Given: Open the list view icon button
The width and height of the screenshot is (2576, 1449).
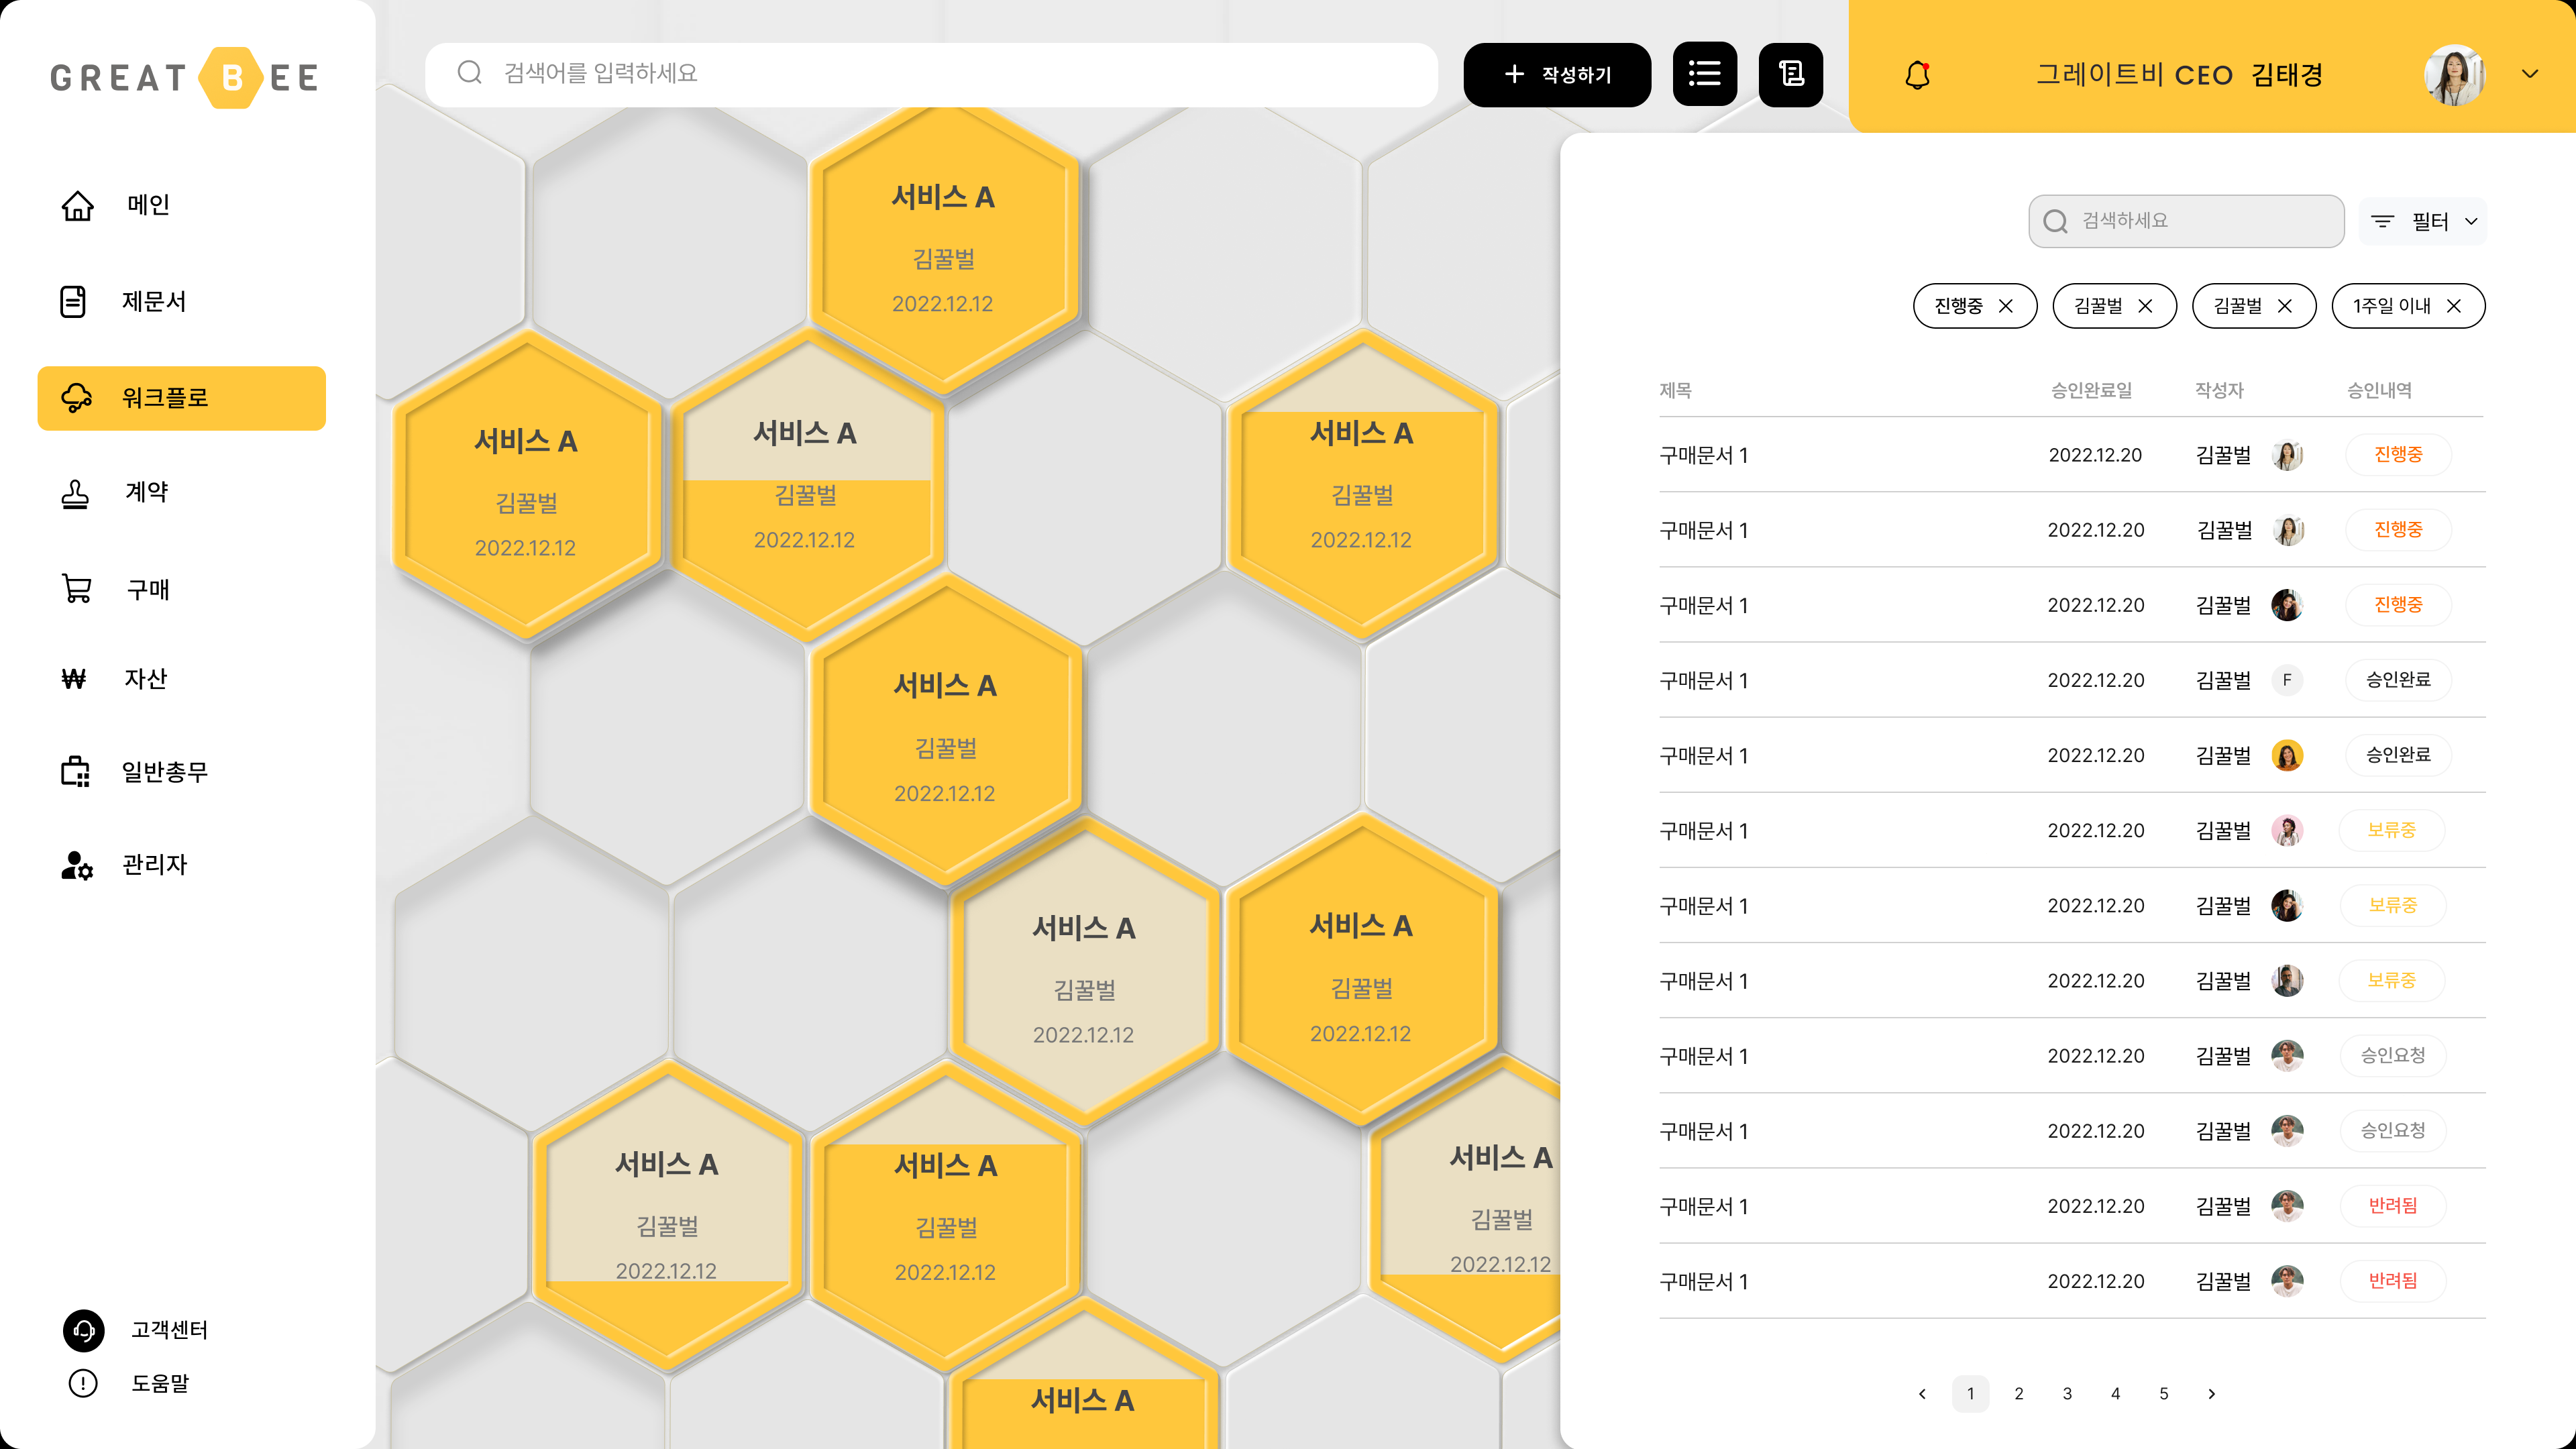Looking at the screenshot, I should pos(1705,74).
